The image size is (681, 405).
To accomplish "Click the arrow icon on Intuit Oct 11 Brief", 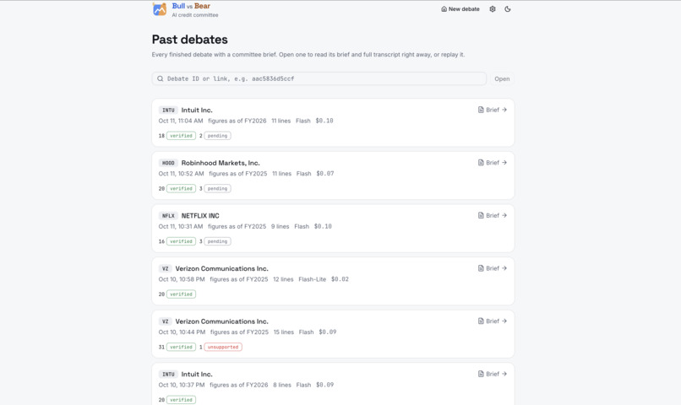I will tap(504, 110).
